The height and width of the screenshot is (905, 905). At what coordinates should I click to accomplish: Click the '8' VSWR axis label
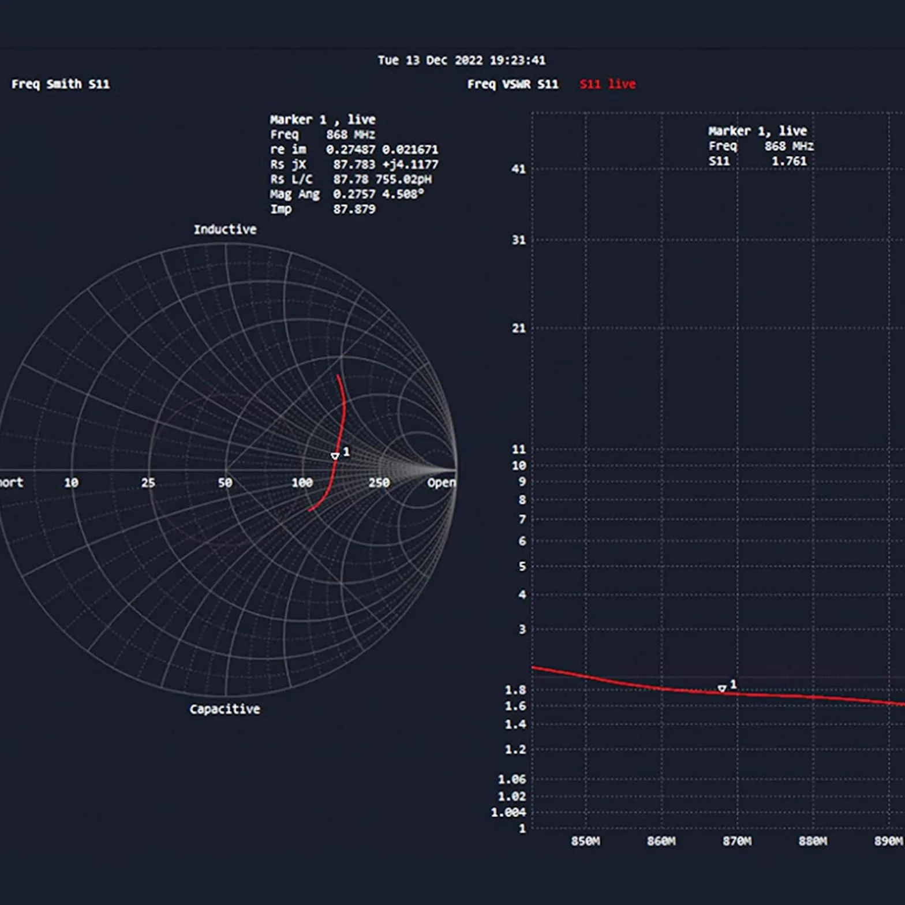click(522, 500)
